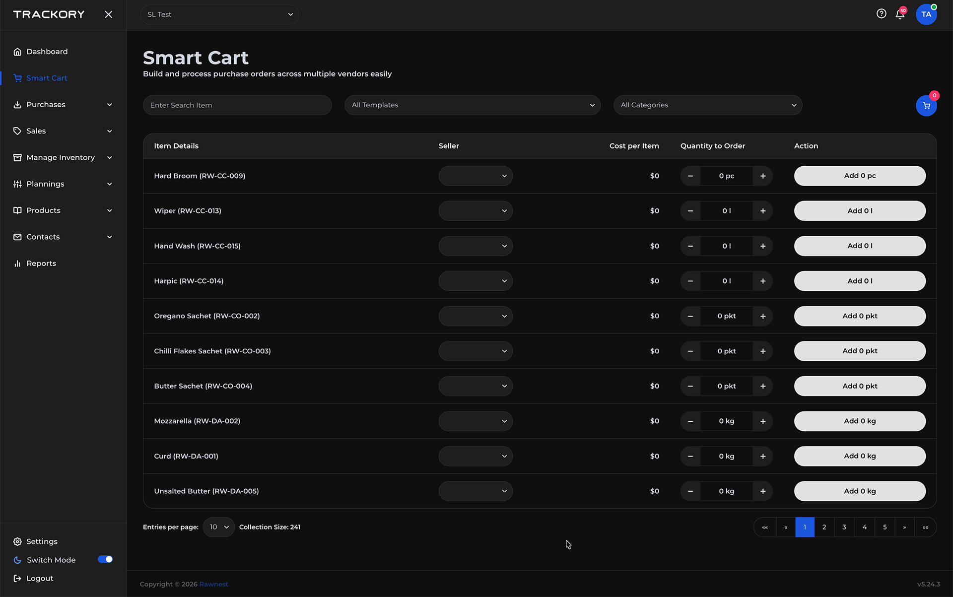Click the Enter Search Item field
The height and width of the screenshot is (597, 953).
point(237,105)
